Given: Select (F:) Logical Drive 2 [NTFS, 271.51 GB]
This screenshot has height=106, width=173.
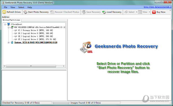Looking at the screenshot, I should 37,39.
